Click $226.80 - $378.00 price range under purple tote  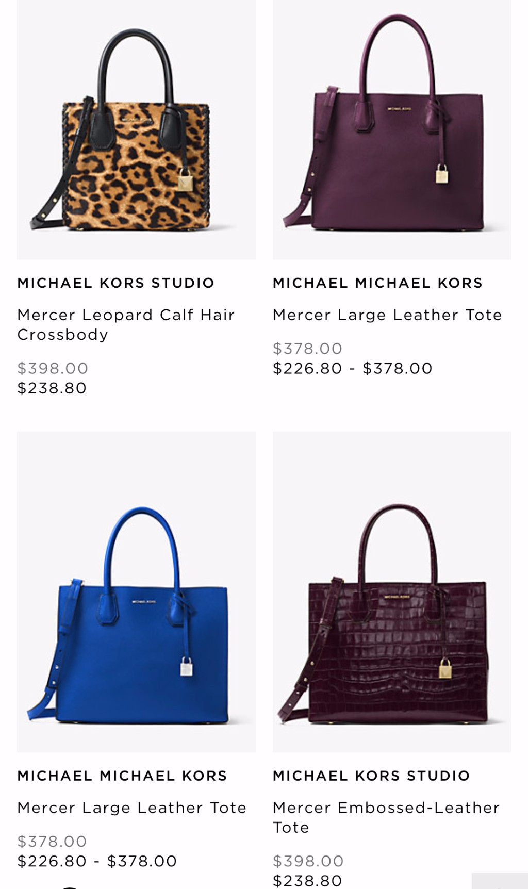point(353,368)
